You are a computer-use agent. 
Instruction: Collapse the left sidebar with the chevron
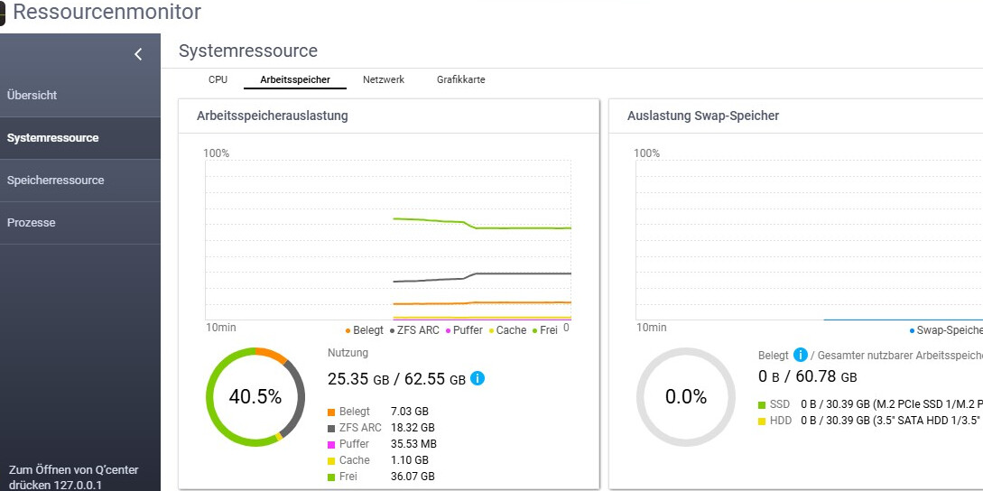click(x=138, y=54)
